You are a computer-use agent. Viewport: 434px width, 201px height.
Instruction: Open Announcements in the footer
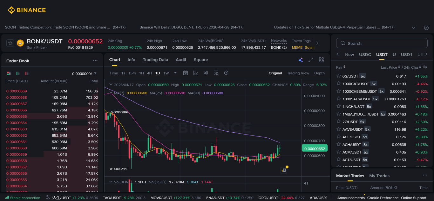tap(351, 198)
